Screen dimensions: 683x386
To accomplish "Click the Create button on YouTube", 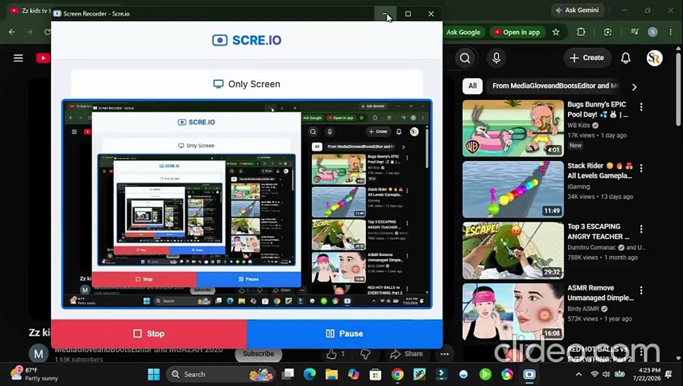I will 586,58.
